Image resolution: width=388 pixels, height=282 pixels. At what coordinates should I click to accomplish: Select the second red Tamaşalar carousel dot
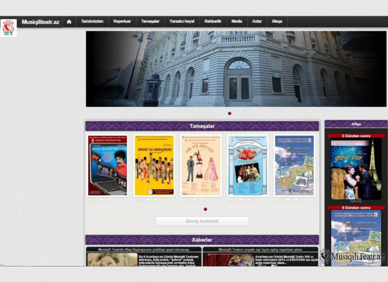click(x=205, y=209)
